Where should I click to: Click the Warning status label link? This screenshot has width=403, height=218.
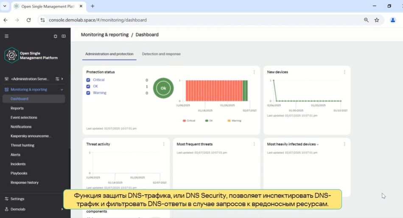click(x=99, y=93)
